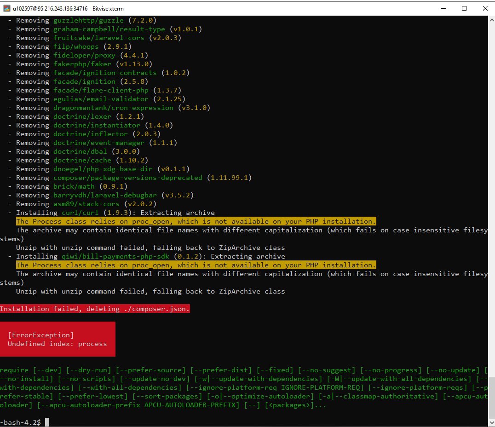
Task: Click the Bitvise xterm app icon in title bar
Action: (6, 9)
